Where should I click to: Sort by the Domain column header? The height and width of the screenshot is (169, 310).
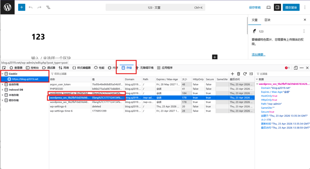pyautogui.click(x=133, y=79)
